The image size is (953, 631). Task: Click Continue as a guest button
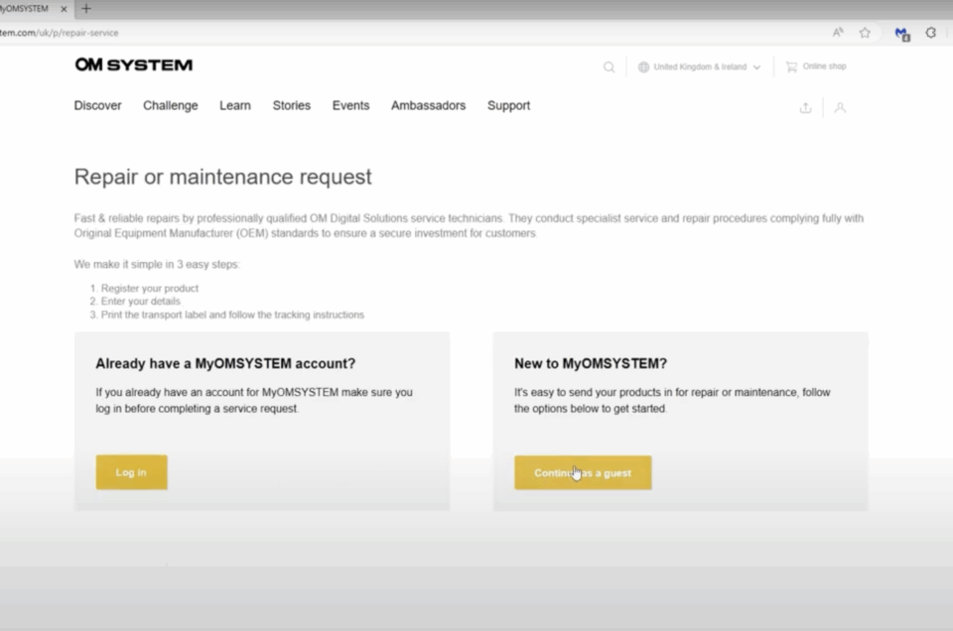tap(583, 472)
